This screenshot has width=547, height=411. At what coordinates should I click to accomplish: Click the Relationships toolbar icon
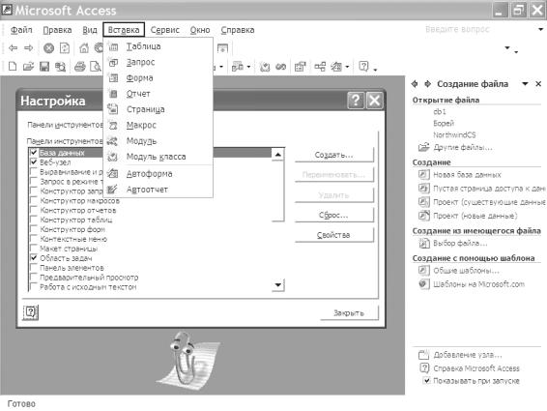tap(320, 66)
